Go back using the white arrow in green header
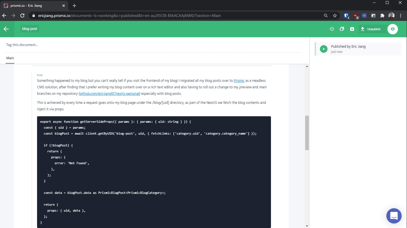This screenshot has width=407, height=228. click(6, 29)
